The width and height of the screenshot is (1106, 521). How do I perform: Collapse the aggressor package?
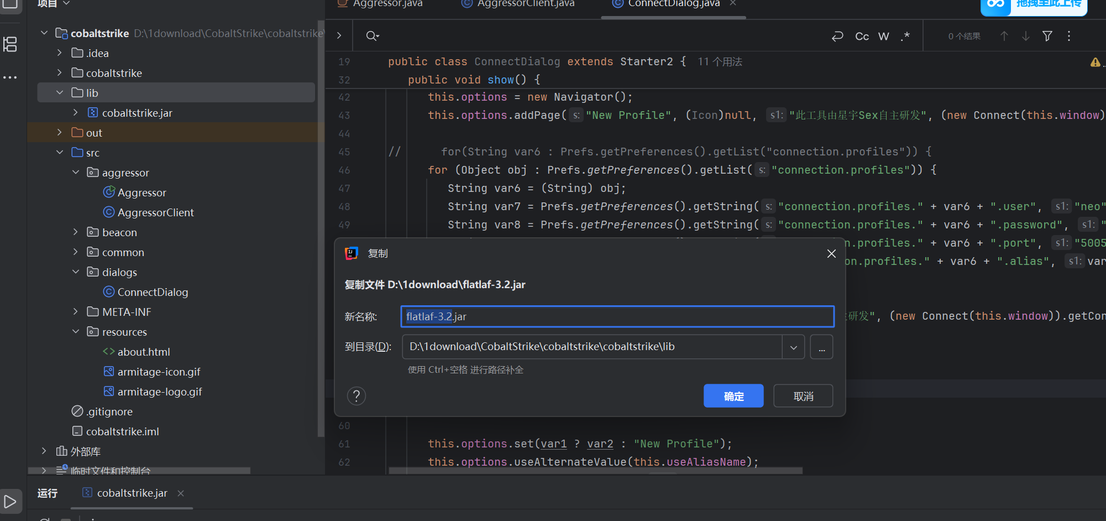(76, 173)
